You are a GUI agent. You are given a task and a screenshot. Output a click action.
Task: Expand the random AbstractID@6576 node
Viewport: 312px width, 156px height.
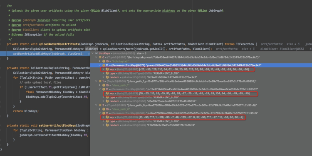103,125
